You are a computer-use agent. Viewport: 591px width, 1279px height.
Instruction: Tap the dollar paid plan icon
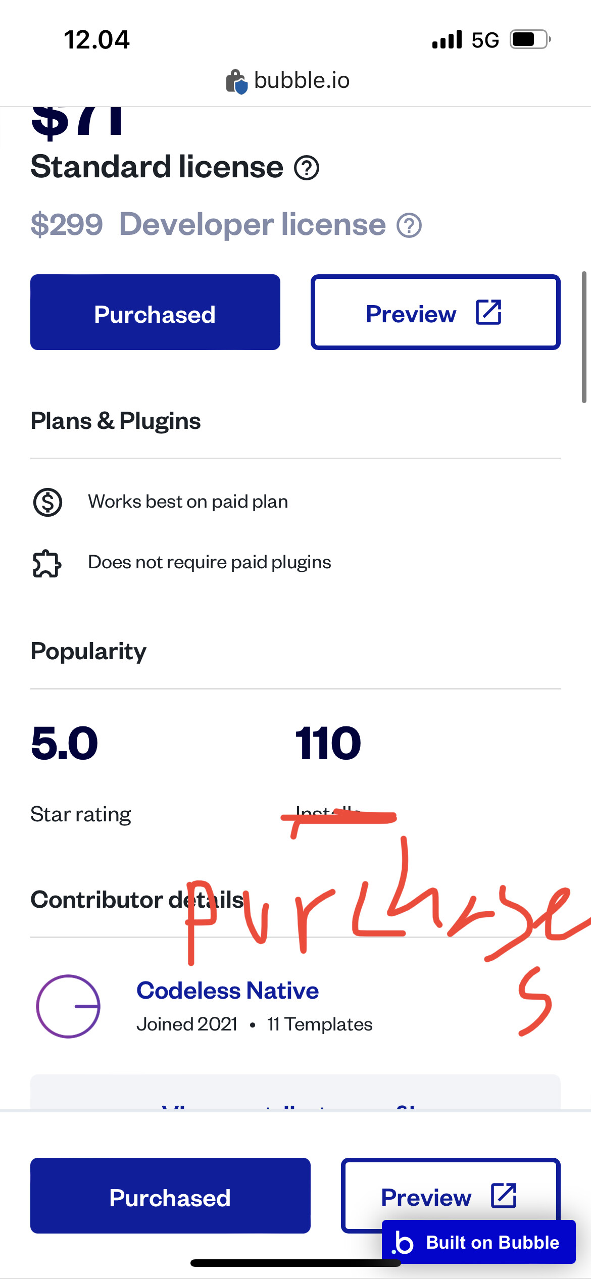pyautogui.click(x=47, y=502)
